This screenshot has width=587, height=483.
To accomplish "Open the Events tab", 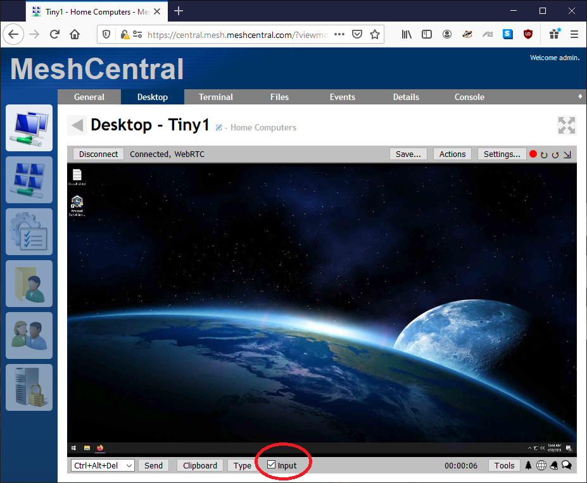I will [x=342, y=97].
